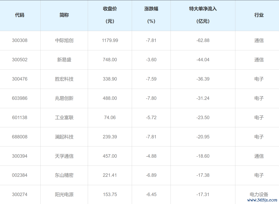Click the 简称 column header

point(64,15)
